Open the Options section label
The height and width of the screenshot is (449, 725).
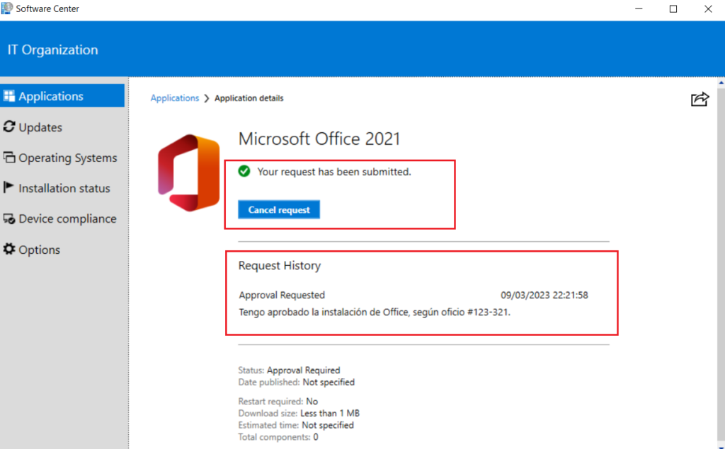click(40, 250)
